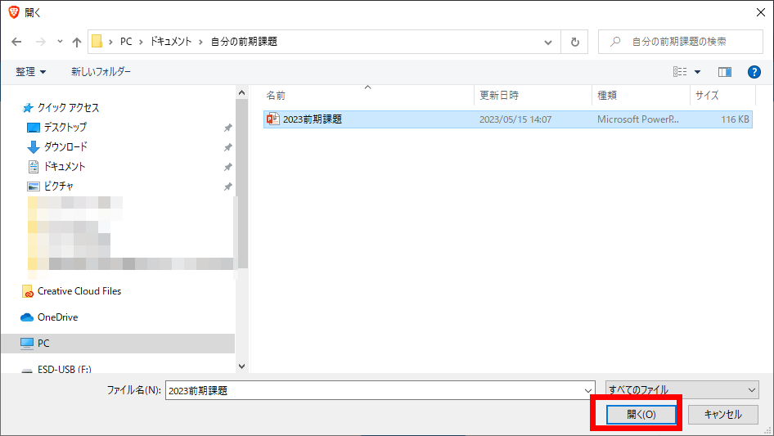The height and width of the screenshot is (436, 774).
Task: Open the view options dropdown arrow
Action: (697, 72)
